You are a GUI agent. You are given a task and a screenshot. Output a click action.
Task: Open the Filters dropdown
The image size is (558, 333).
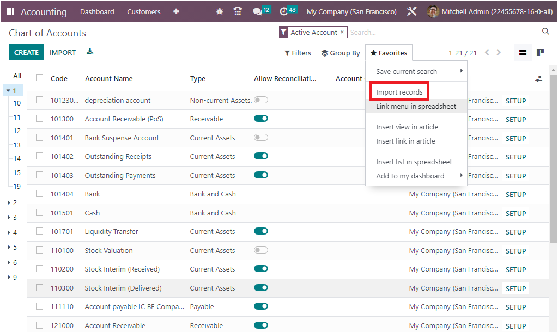(x=298, y=53)
